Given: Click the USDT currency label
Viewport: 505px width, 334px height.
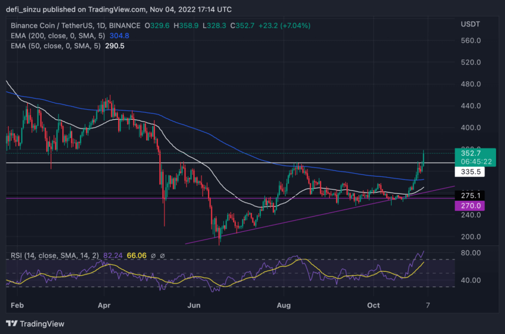Looking at the screenshot, I should [x=470, y=24].
